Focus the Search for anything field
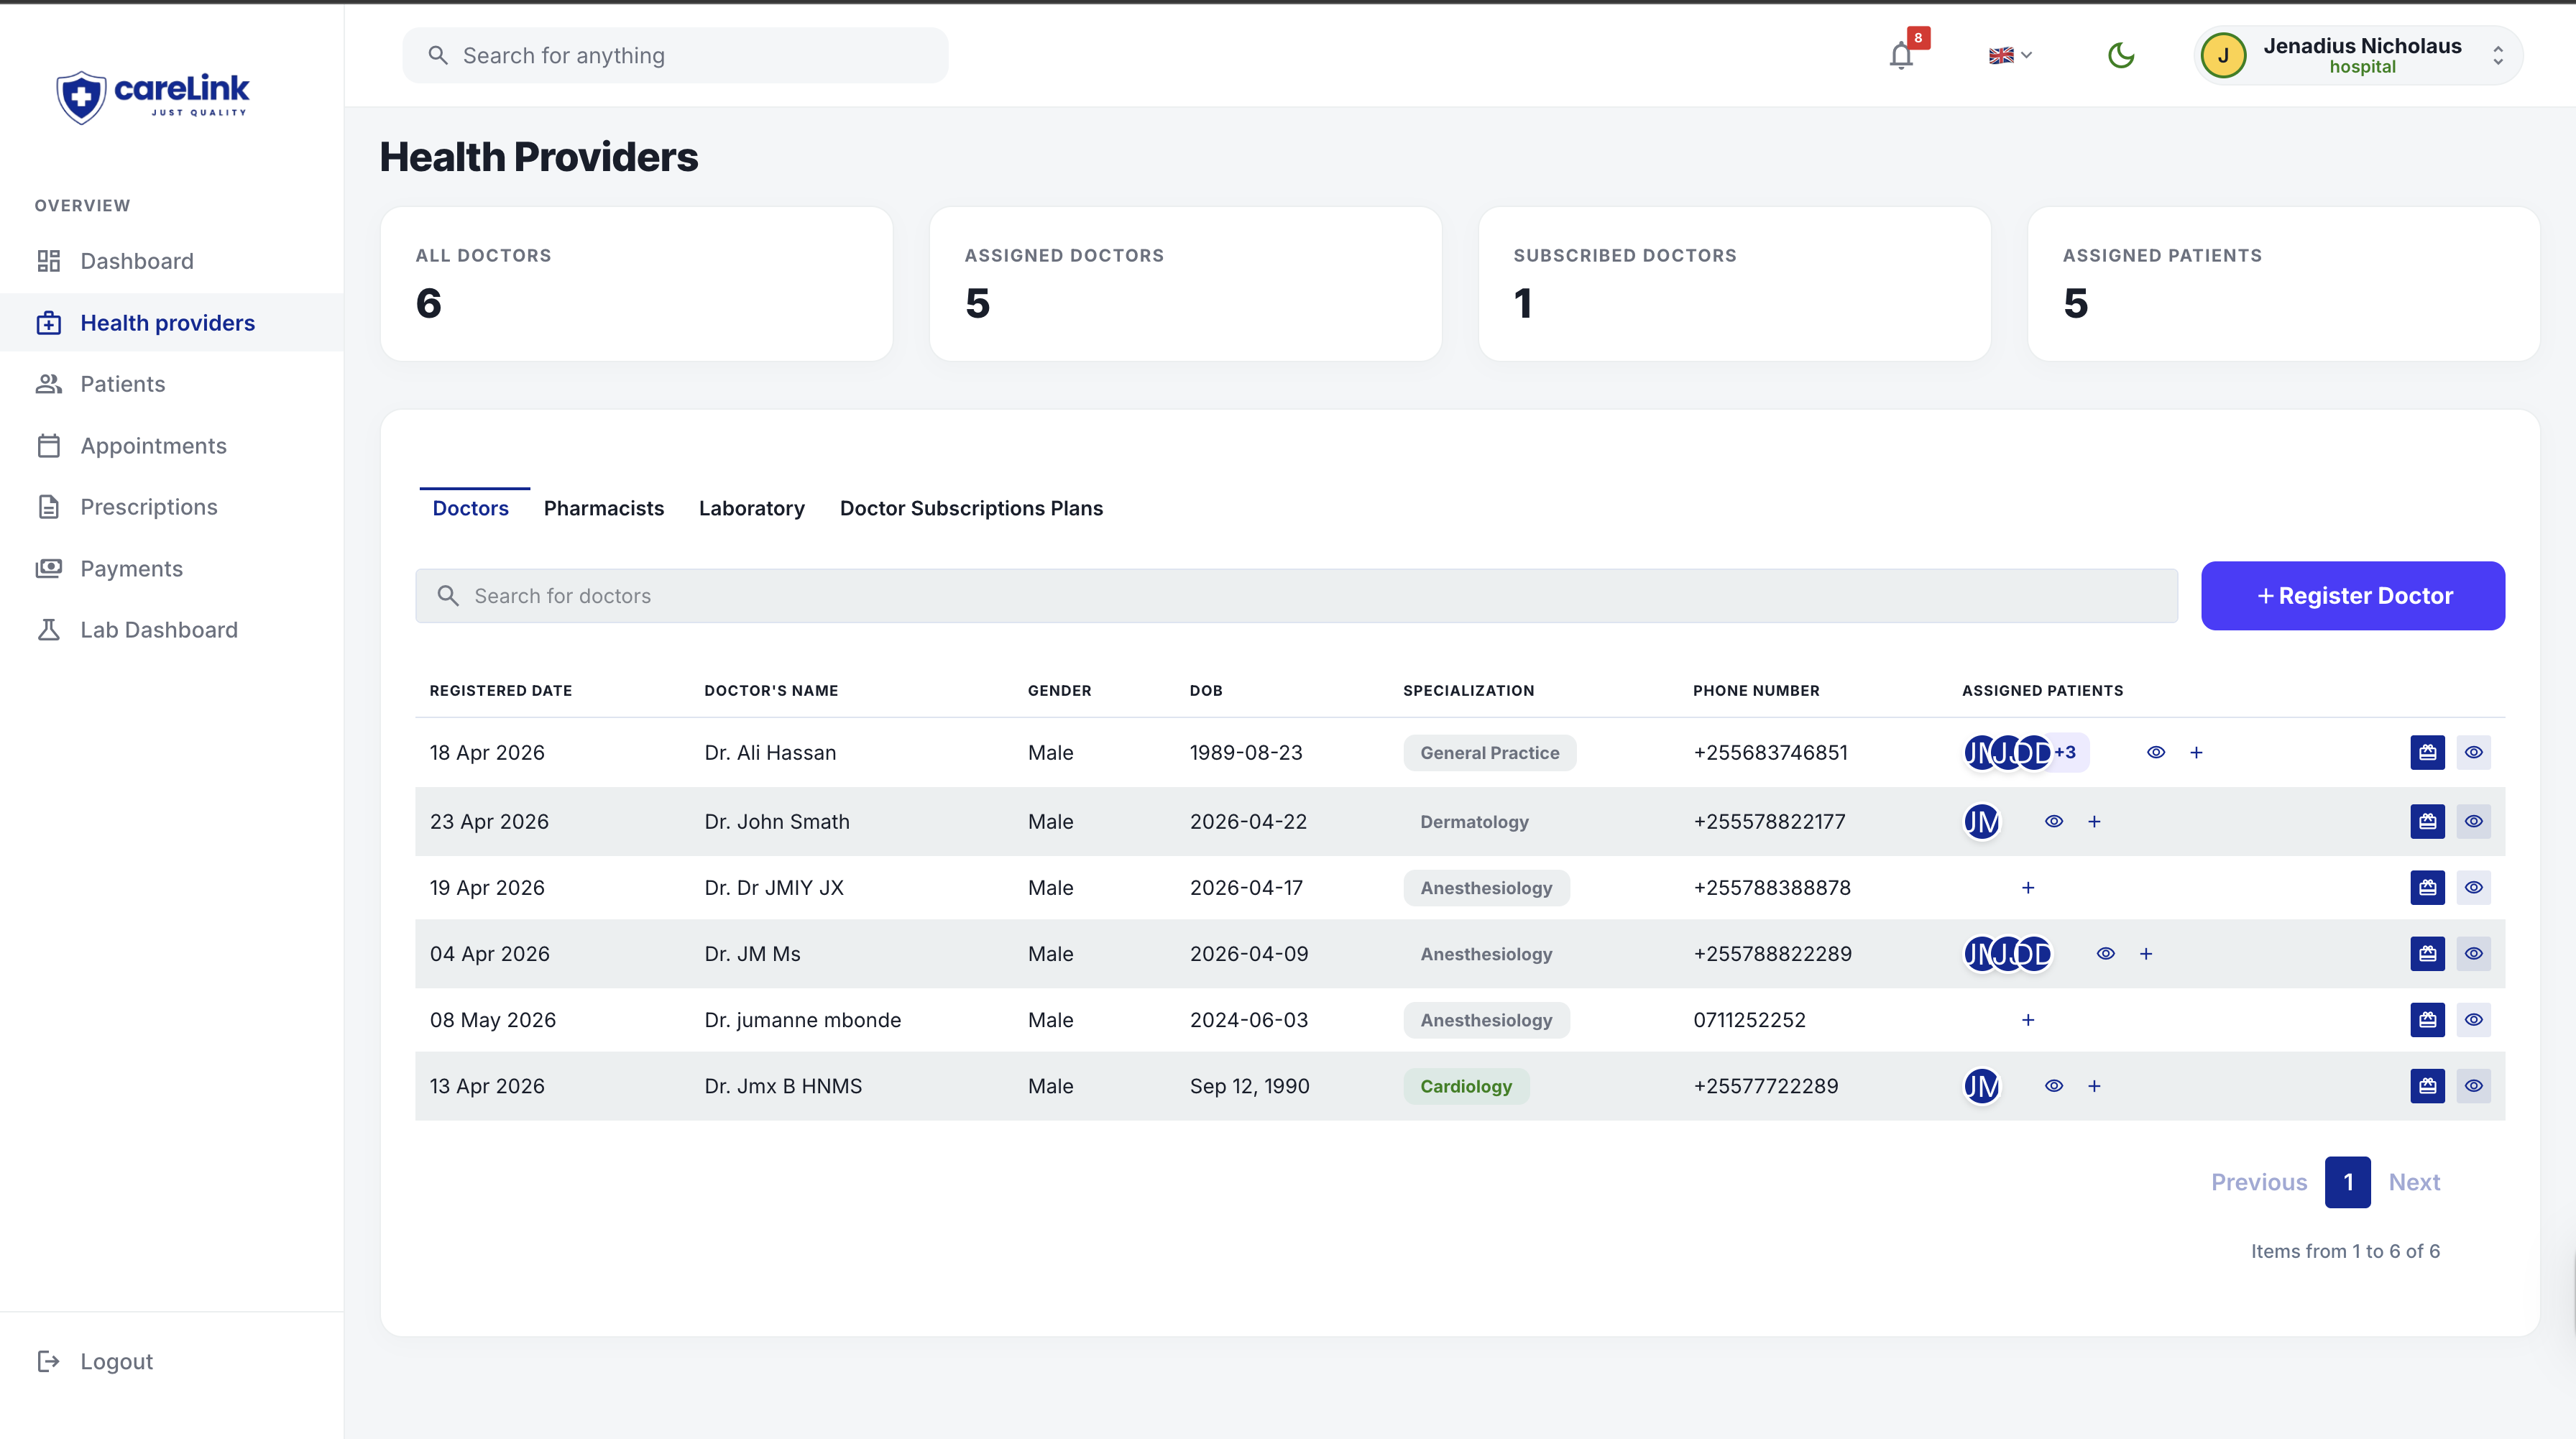Viewport: 2576px width, 1439px height. [675, 55]
